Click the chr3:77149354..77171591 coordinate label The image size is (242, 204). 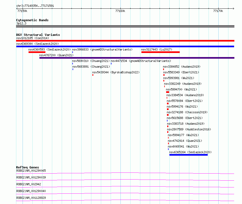[35, 6]
